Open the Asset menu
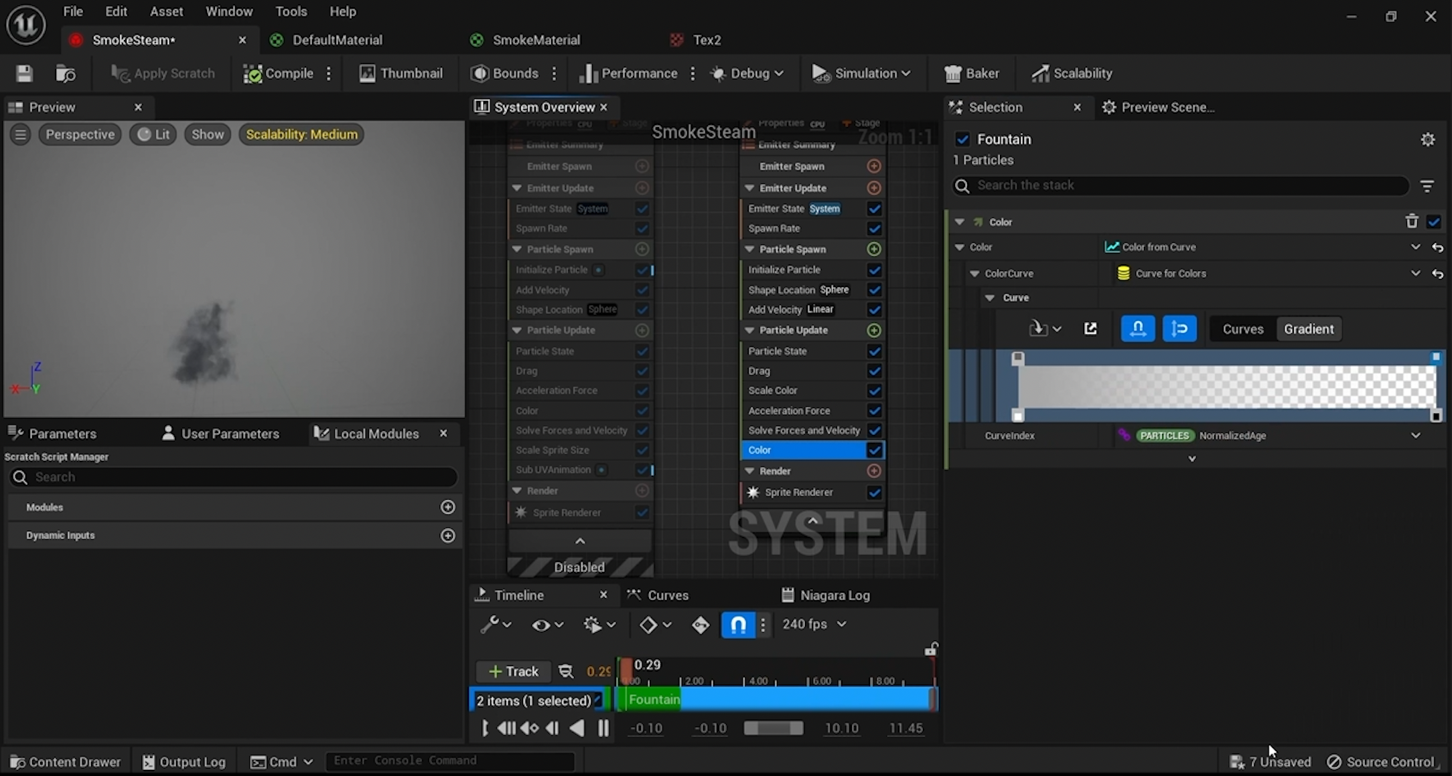 (166, 11)
